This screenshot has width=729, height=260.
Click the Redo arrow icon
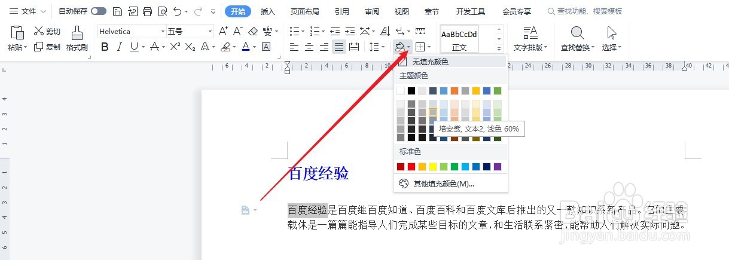[198, 11]
